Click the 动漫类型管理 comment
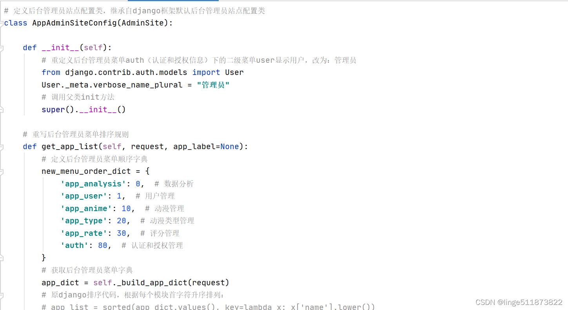This screenshot has width=568, height=310. (x=167, y=221)
